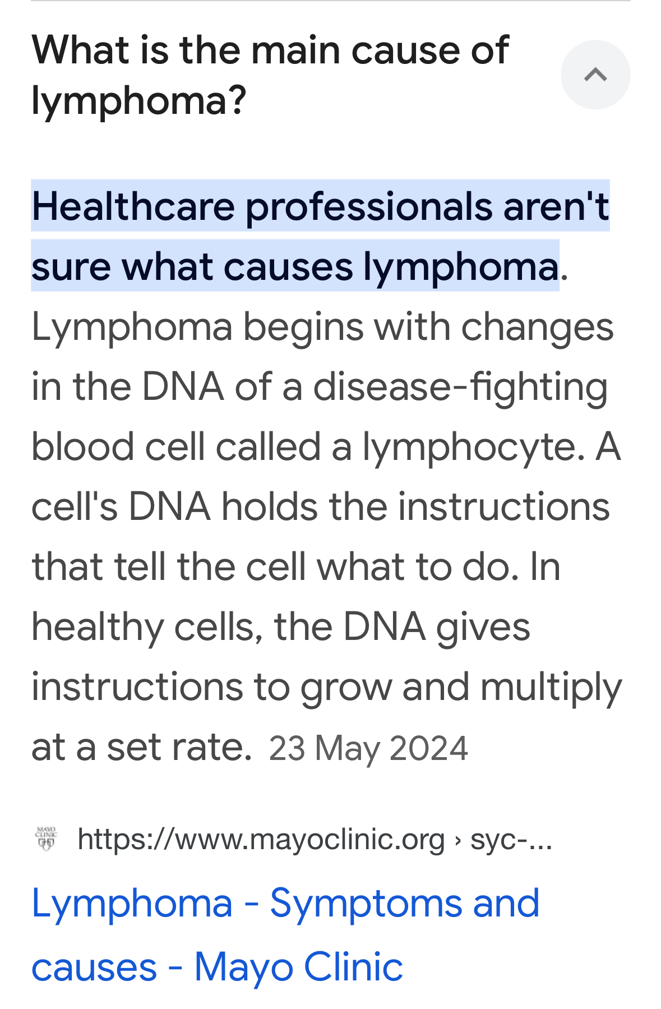Click the 'blood cell called a' text

(x=191, y=447)
